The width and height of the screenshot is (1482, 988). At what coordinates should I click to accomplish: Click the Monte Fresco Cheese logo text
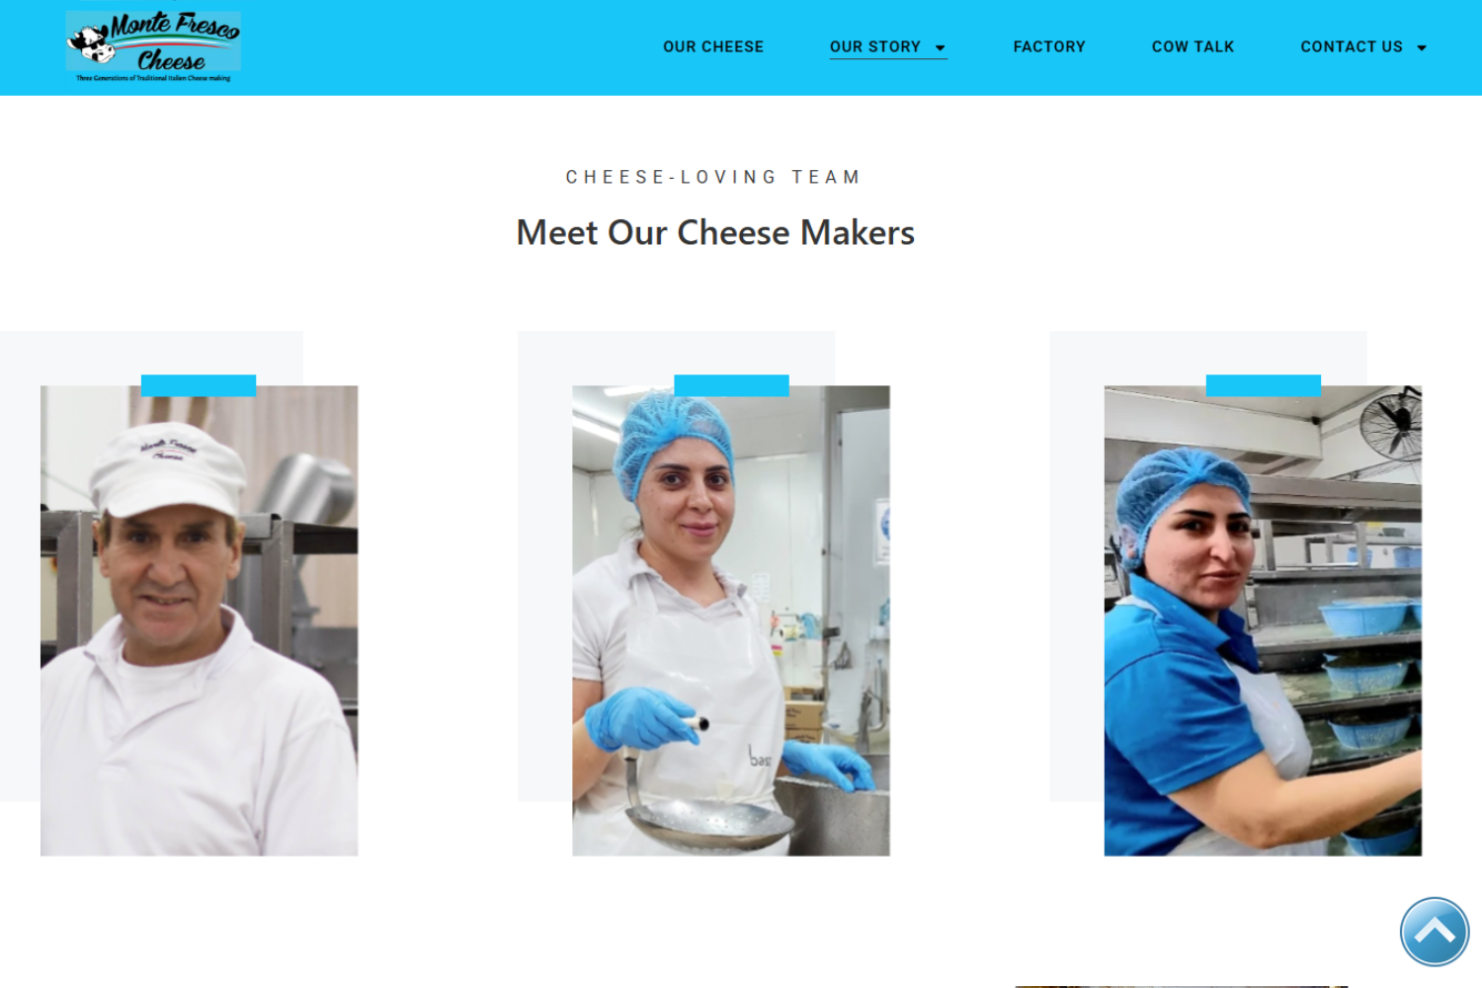(176, 42)
